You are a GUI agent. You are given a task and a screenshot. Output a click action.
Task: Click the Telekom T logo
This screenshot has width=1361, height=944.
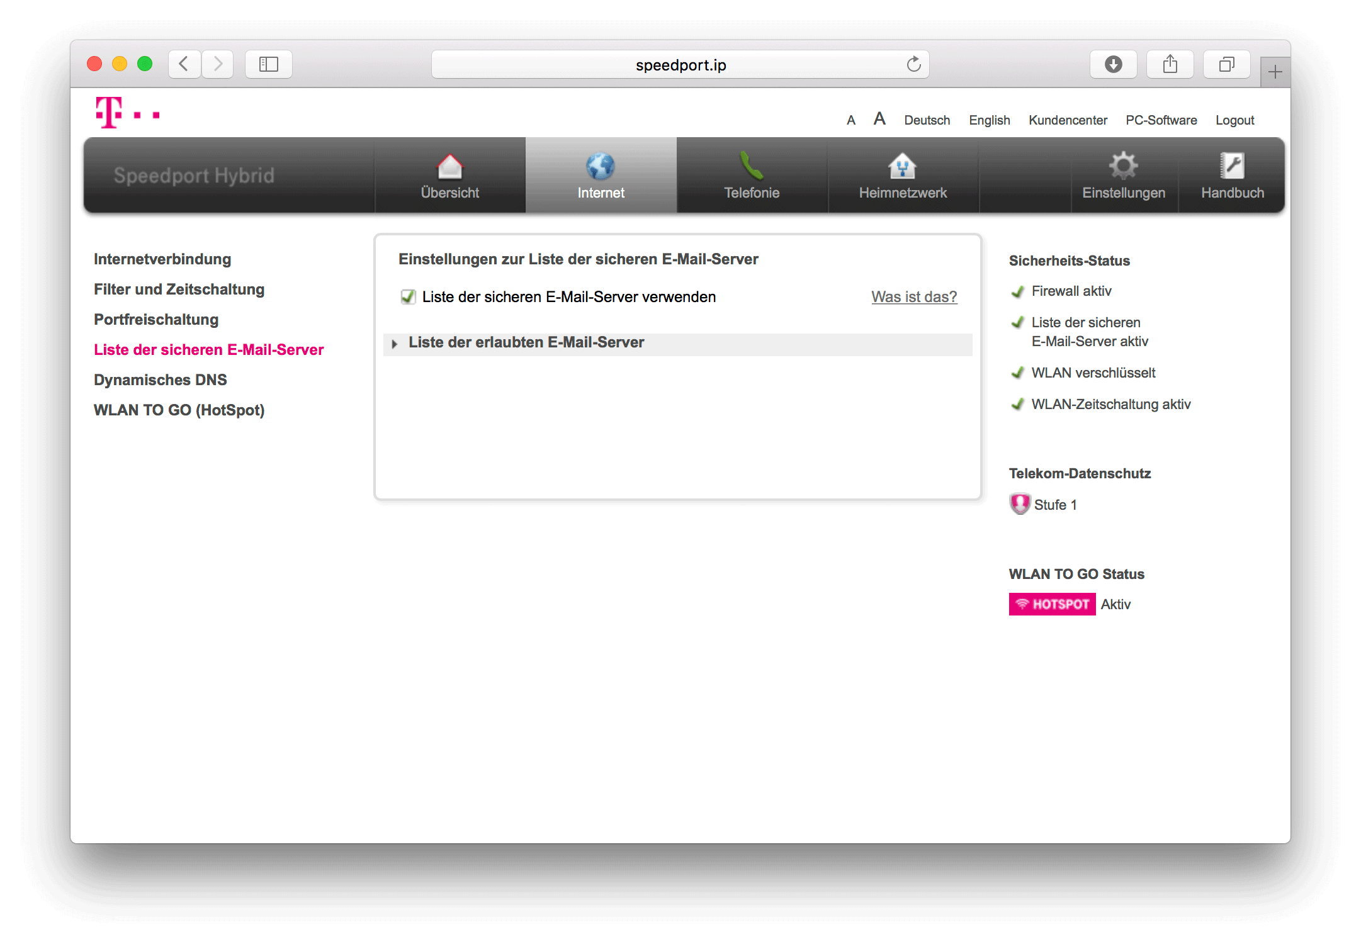coord(110,113)
